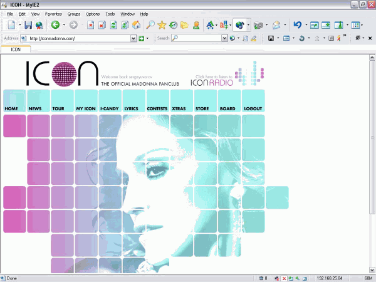The height and width of the screenshot is (282, 376).
Task: Visit the LYRICS navigation link
Action: (134, 101)
